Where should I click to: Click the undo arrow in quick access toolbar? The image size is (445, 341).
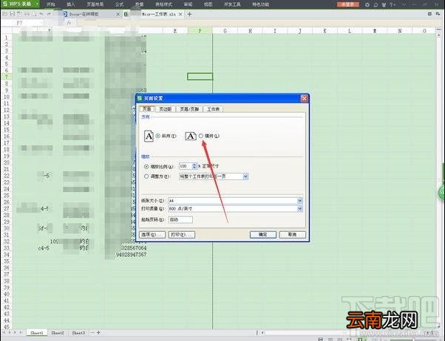click(41, 14)
